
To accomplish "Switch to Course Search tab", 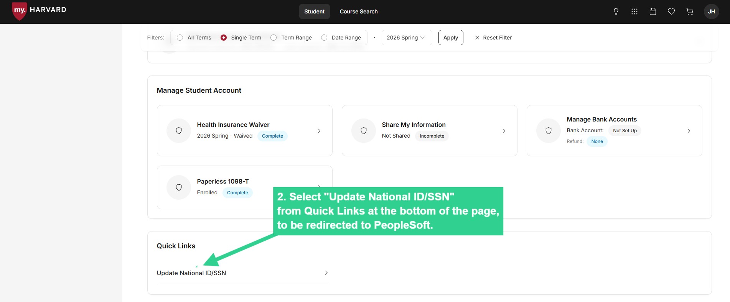I will click(359, 11).
